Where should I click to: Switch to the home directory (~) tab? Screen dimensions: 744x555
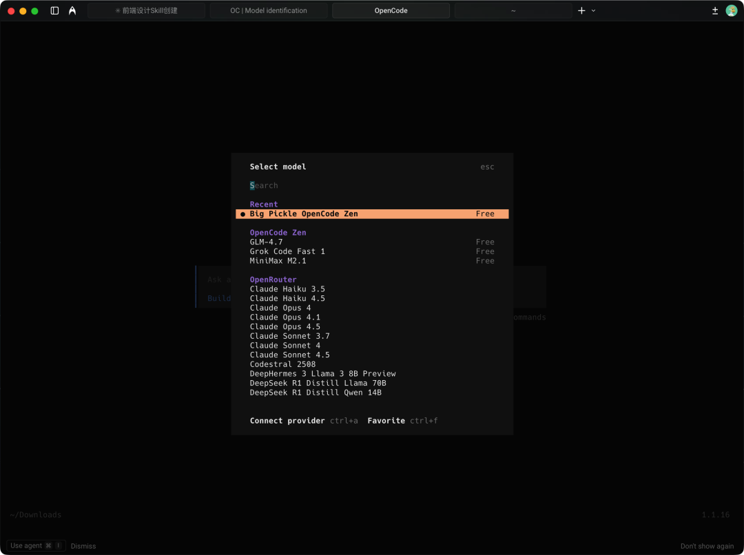click(513, 11)
